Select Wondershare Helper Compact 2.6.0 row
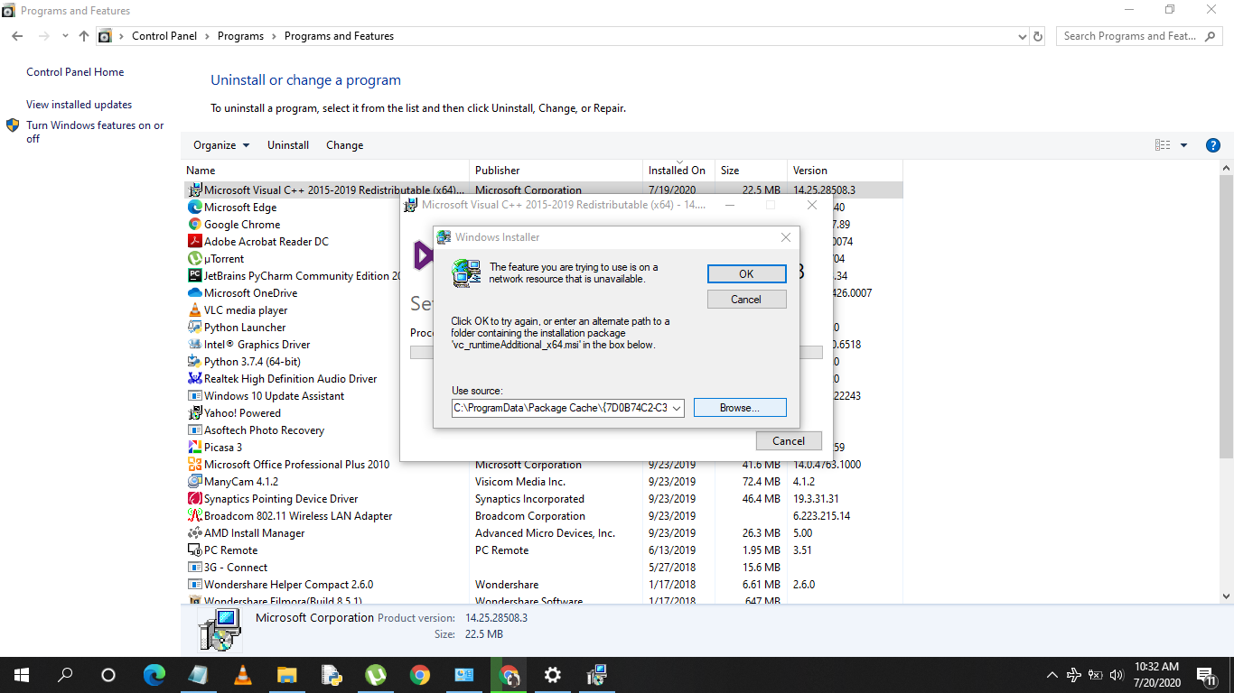 point(542,585)
